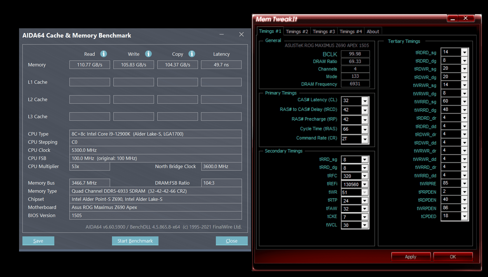Click the Copy info icon in AIDA64

[x=192, y=54]
